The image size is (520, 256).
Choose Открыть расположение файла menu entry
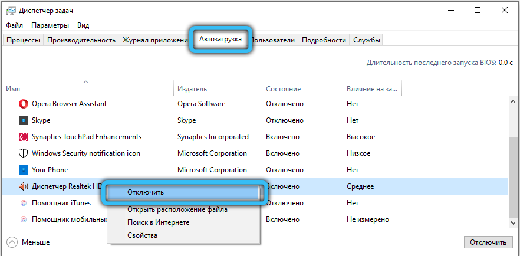177,209
